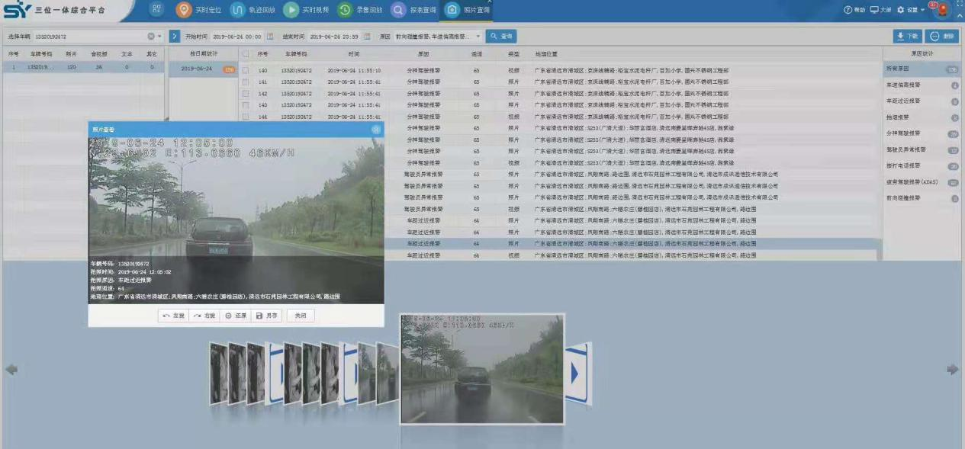This screenshot has width=965, height=449.
Task: Select the large center thumbnail in the carousel
Action: [481, 368]
